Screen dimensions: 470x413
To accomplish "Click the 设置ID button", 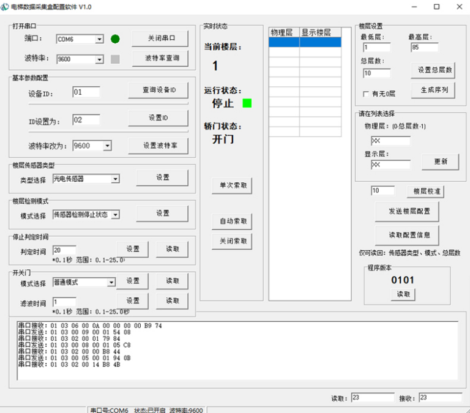I will pos(159,118).
